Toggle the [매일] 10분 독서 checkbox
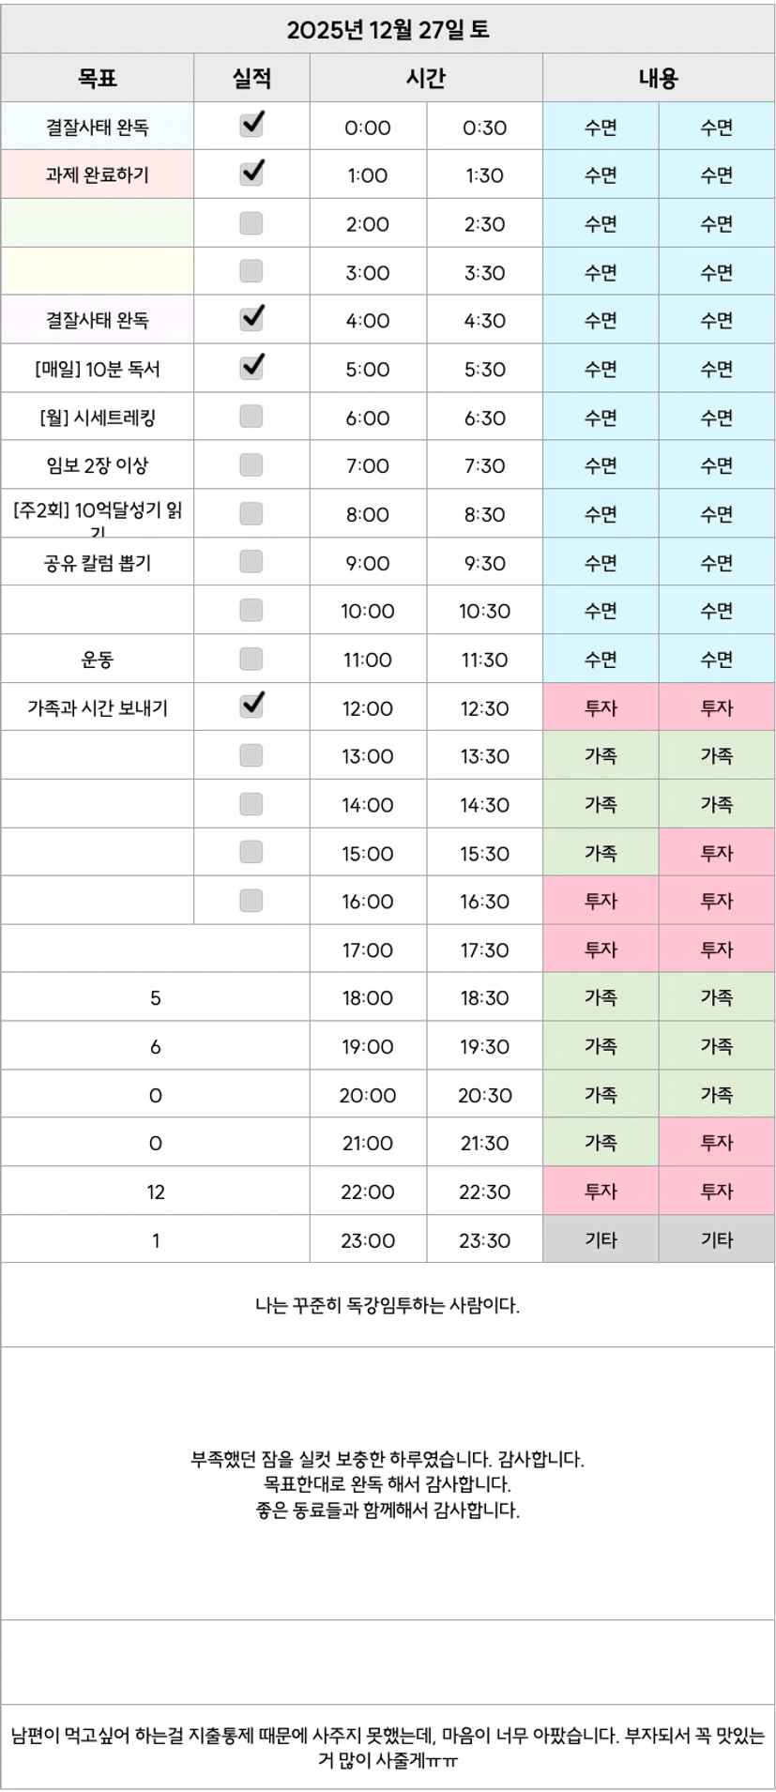 point(251,368)
